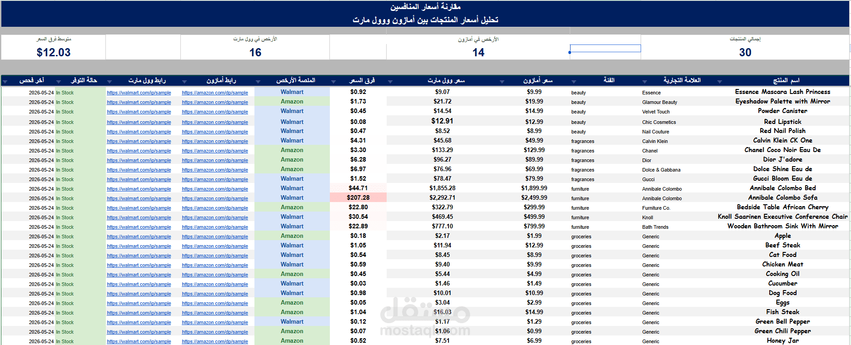851x345 pixels.
Task: Click subtitle تحليل أسعار المنتجات بين أمازون وول مارت
Action: point(425,20)
